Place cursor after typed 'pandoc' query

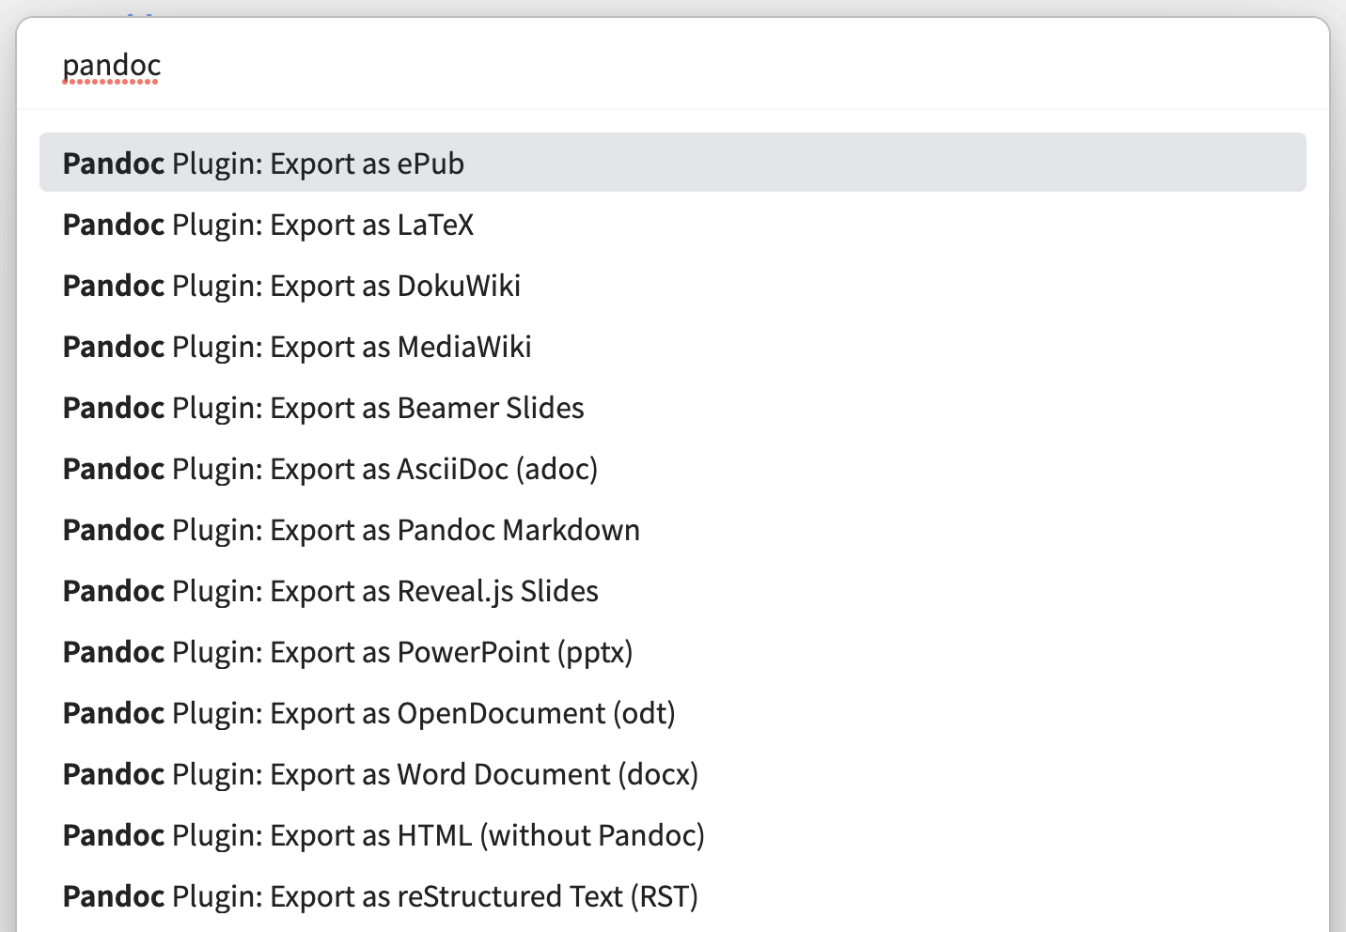point(163,66)
